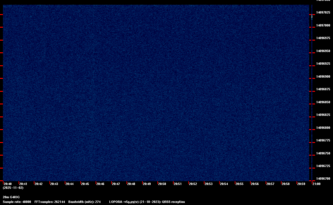Click the 14096925 frequency label
This screenshot has height=205, width=333.
tap(323, 64)
